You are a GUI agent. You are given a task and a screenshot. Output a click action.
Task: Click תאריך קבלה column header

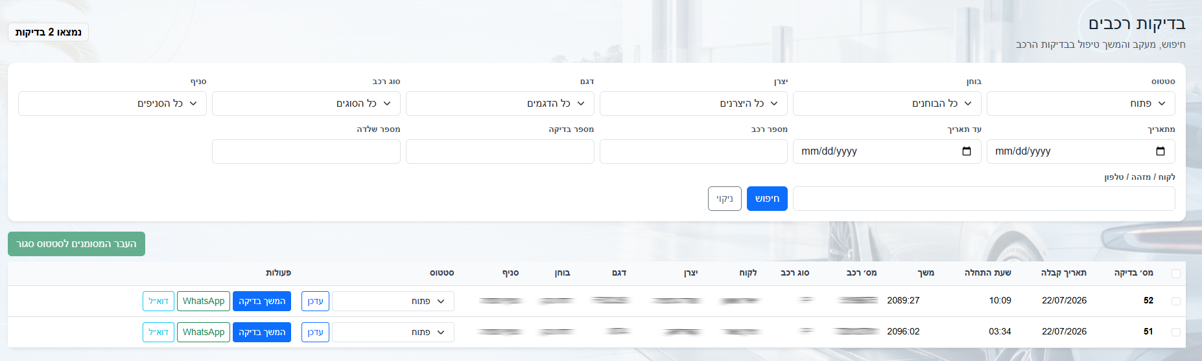1064,273
